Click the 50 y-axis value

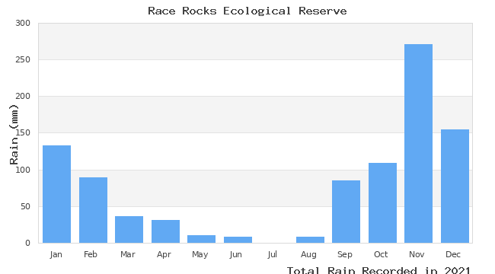tap(26, 206)
